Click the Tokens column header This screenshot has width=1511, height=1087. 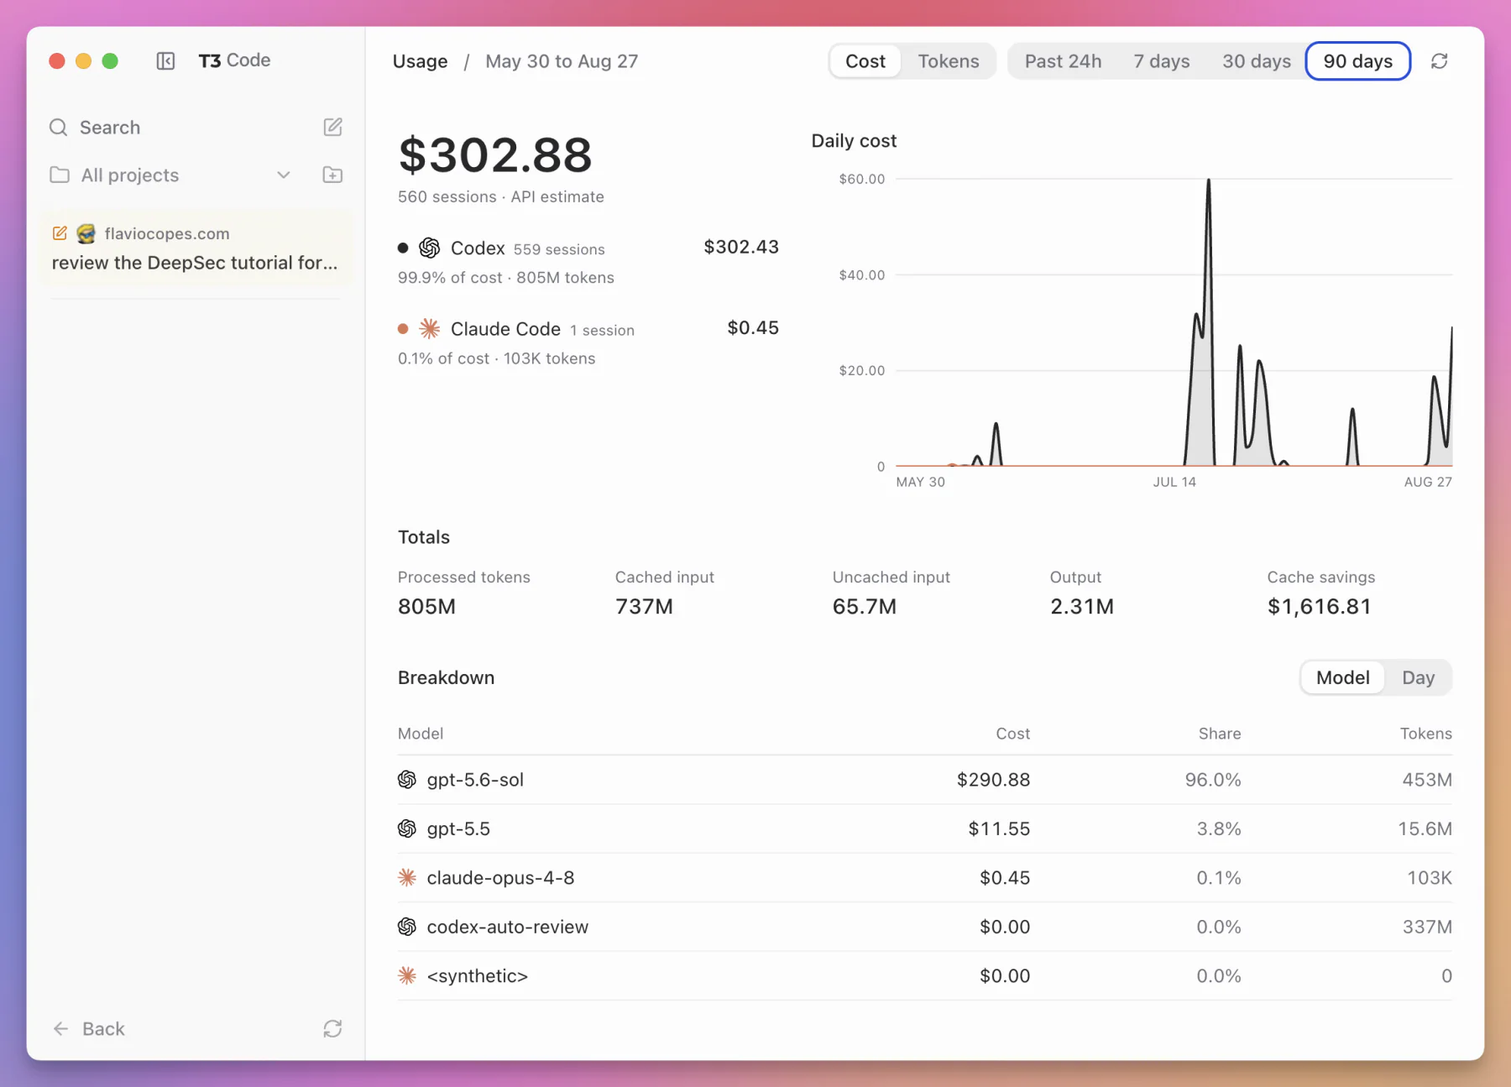pyautogui.click(x=1425, y=734)
